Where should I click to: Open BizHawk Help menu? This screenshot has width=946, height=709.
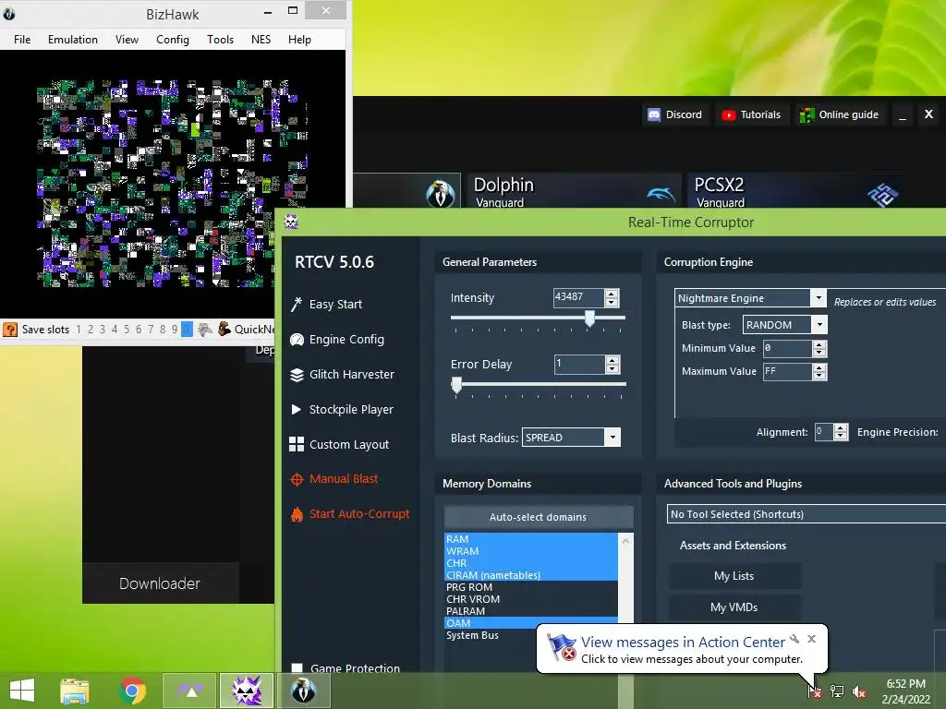pyautogui.click(x=299, y=39)
